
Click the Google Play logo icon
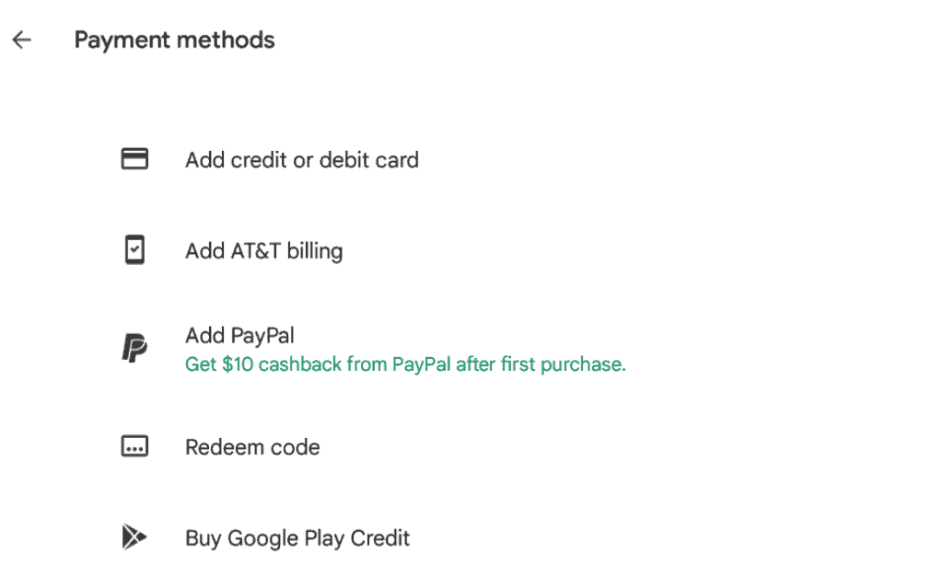point(134,537)
